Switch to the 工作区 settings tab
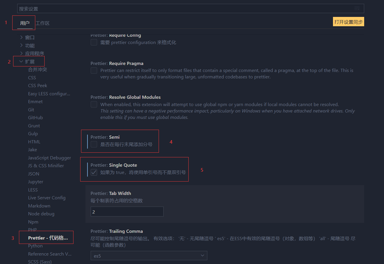This screenshot has width=384, height=264. 43,23
